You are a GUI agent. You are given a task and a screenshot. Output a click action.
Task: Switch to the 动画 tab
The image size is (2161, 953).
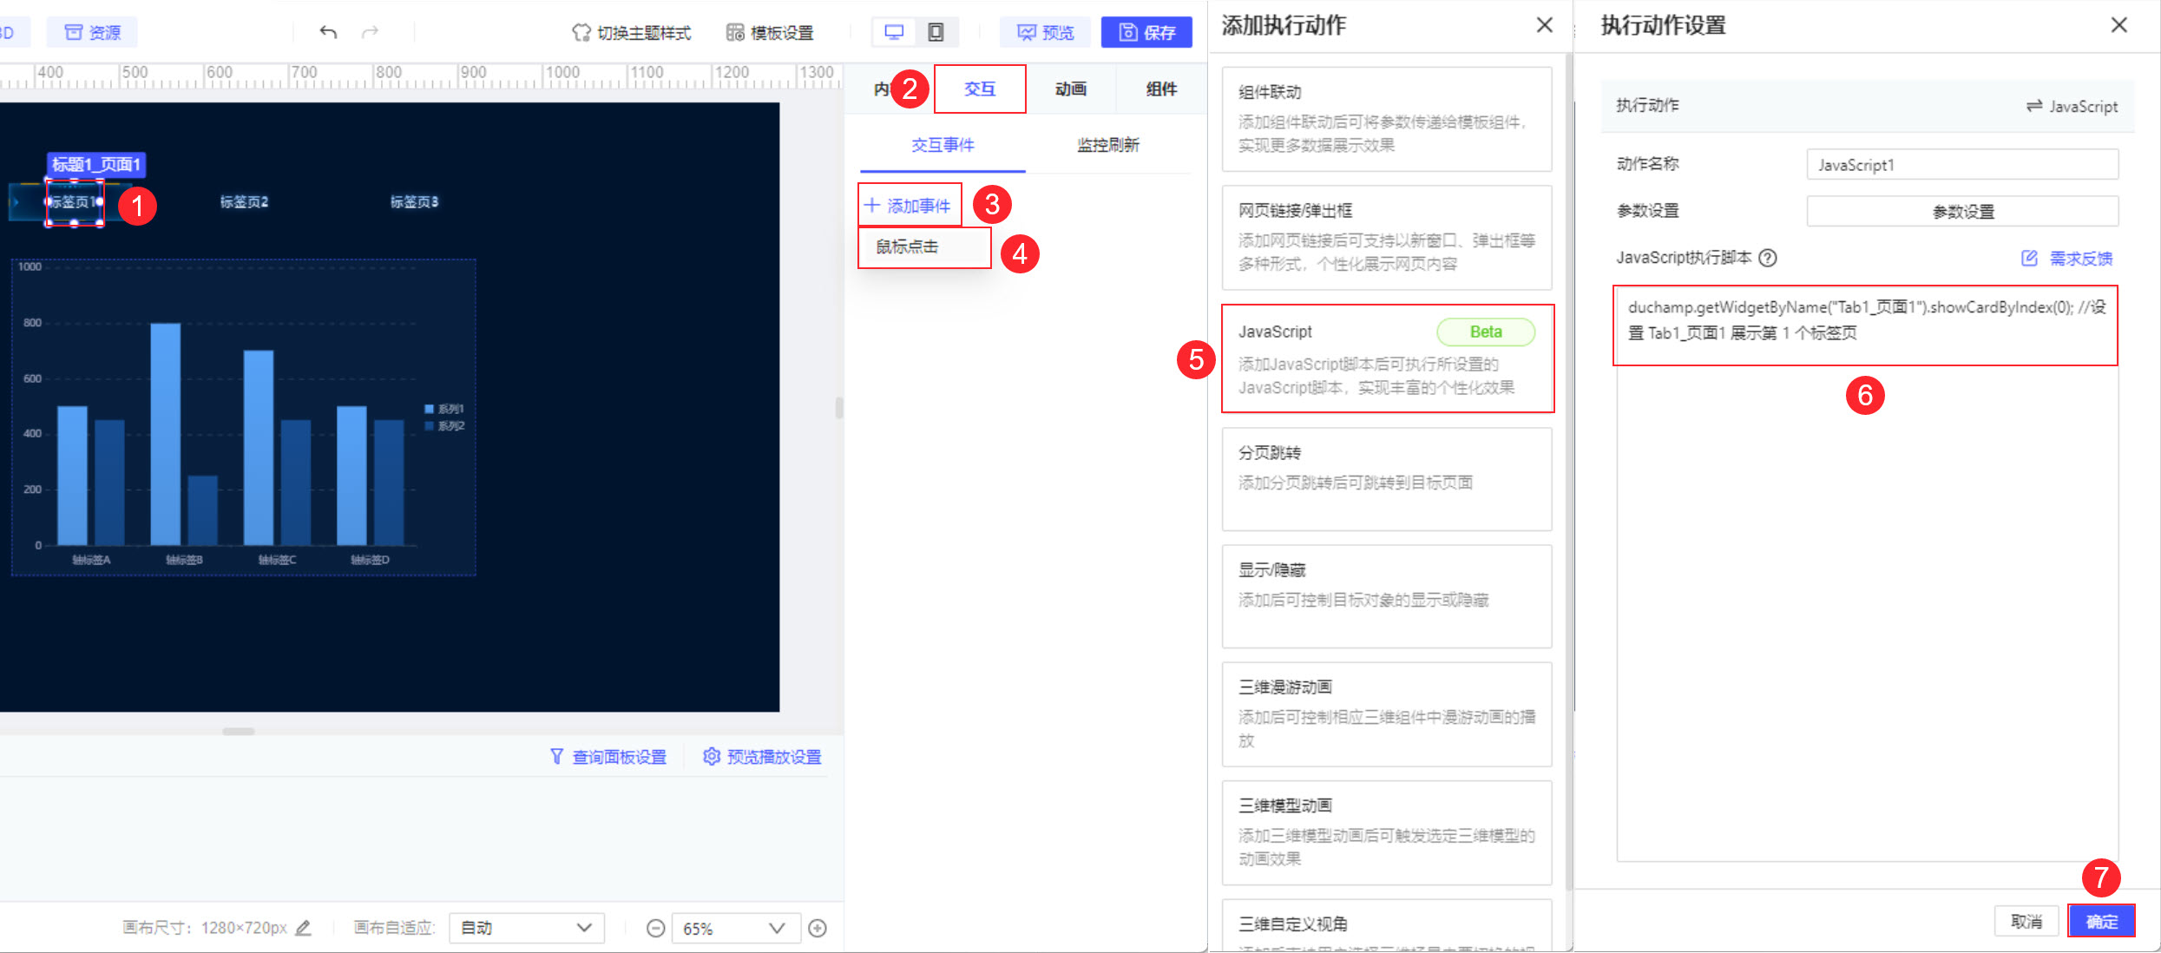tap(1070, 89)
